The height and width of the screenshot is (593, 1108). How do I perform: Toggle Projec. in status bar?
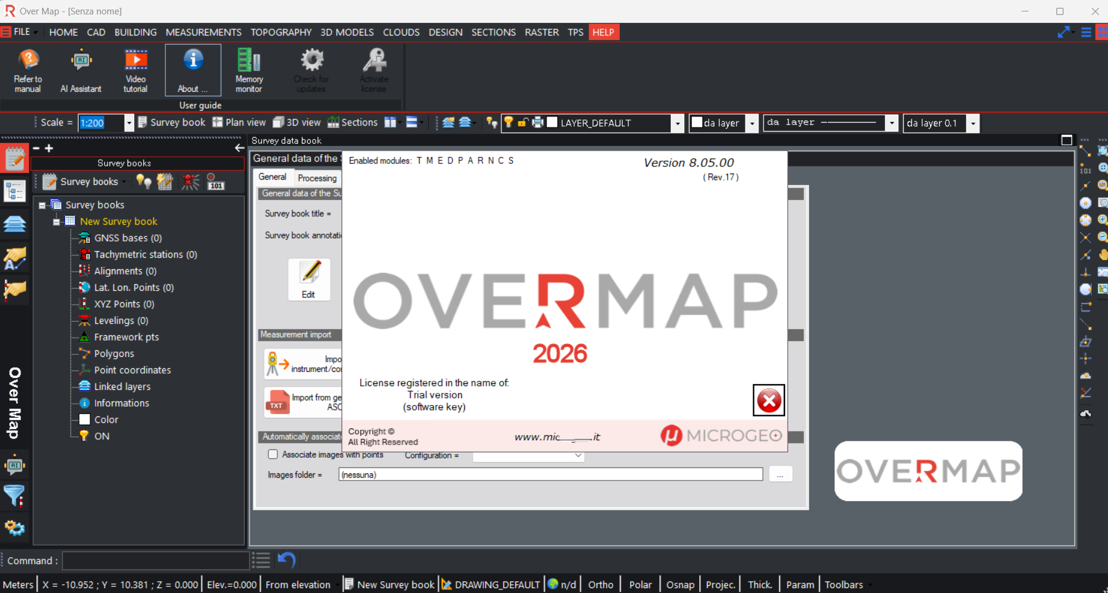720,584
